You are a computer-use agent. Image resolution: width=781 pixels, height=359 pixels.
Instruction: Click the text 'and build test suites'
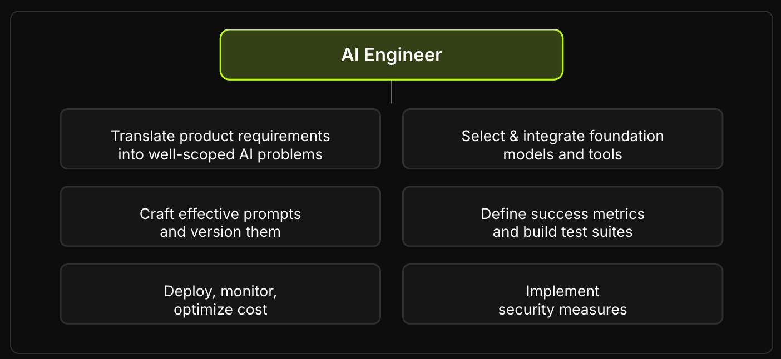562,232
